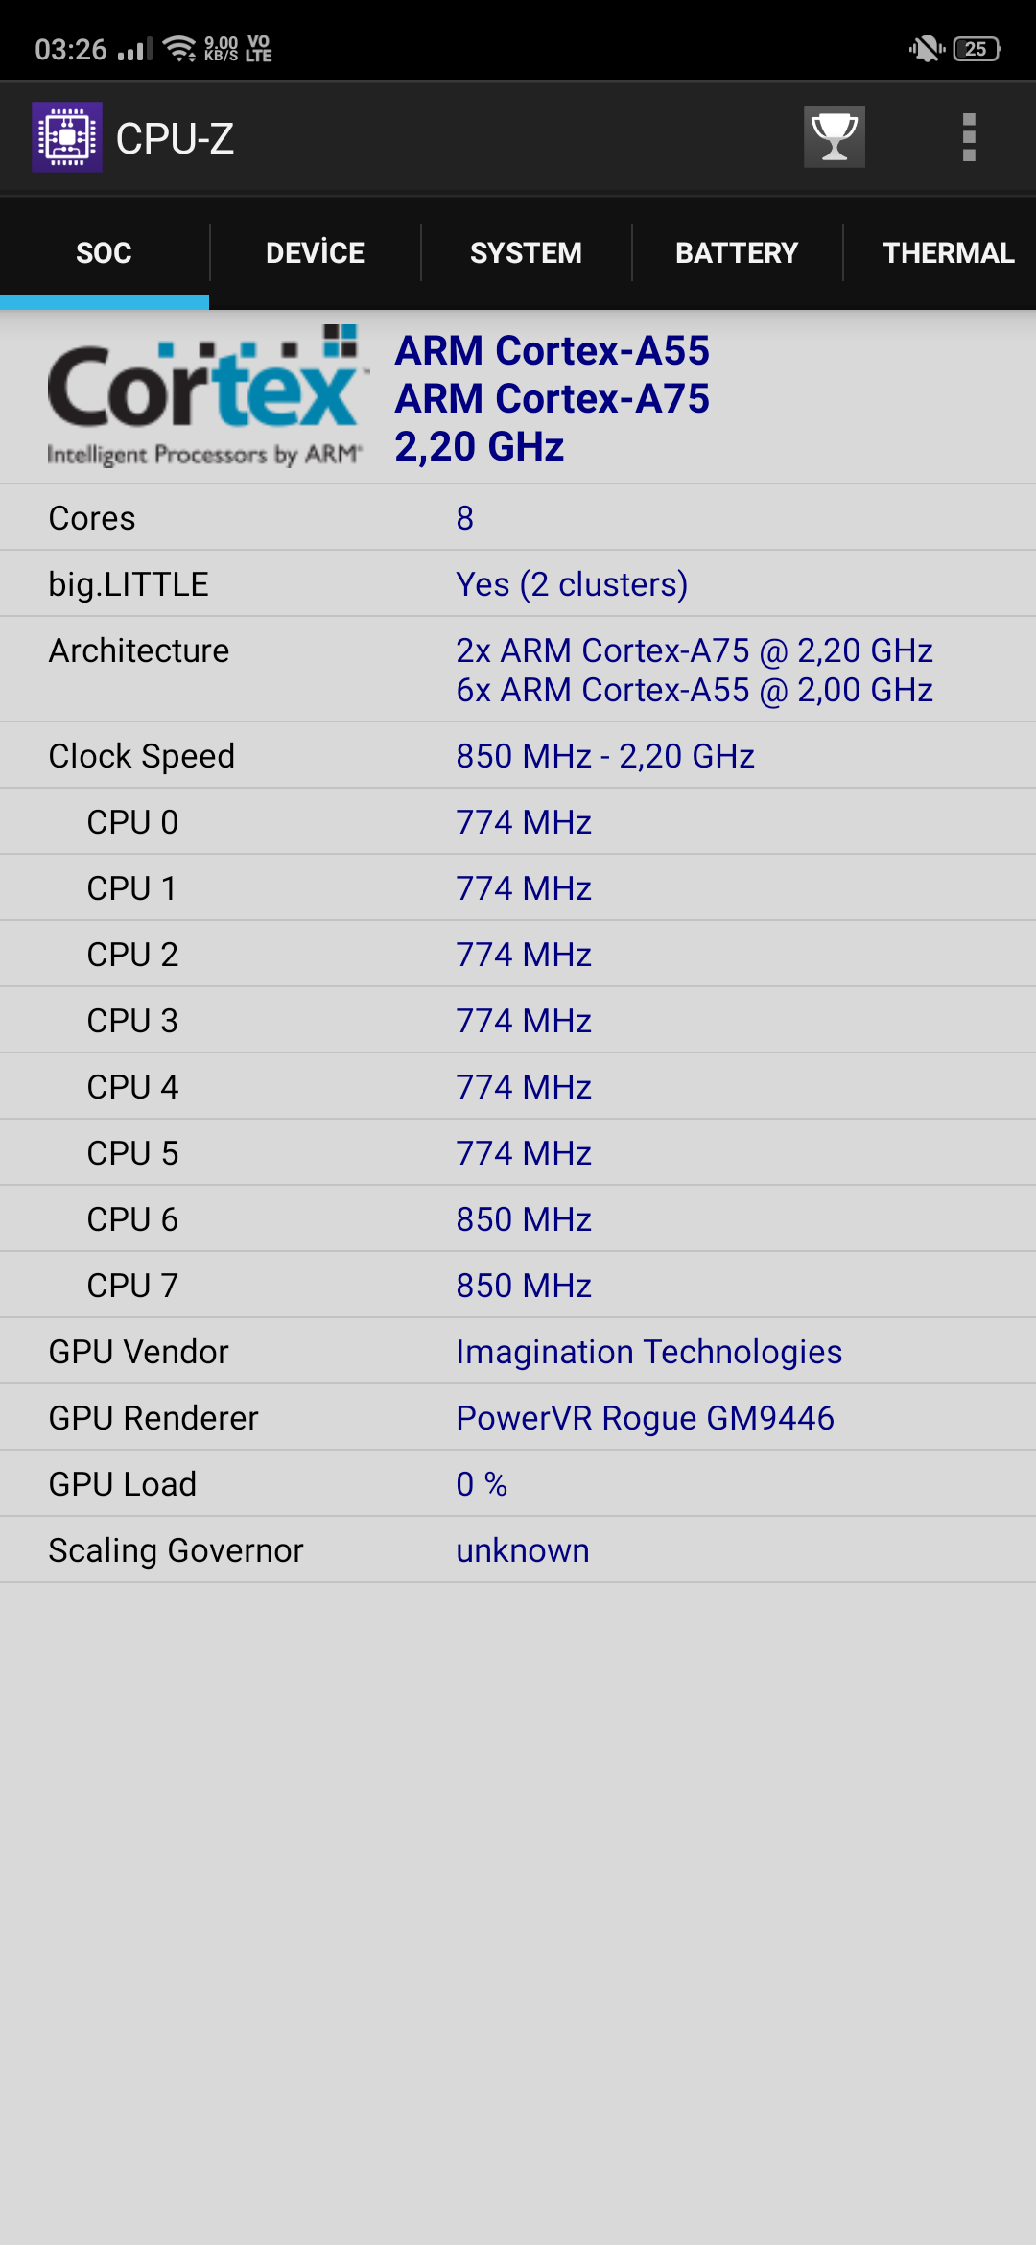1036x2245 pixels.
Task: Select the SOC tab
Action: pos(104,252)
